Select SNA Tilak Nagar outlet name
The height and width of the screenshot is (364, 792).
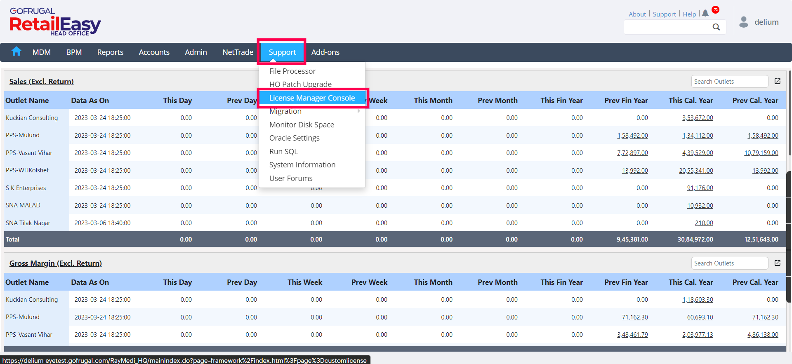28,223
